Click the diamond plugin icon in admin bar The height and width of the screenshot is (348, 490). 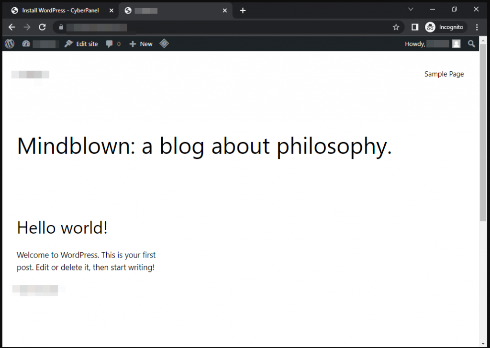(164, 44)
